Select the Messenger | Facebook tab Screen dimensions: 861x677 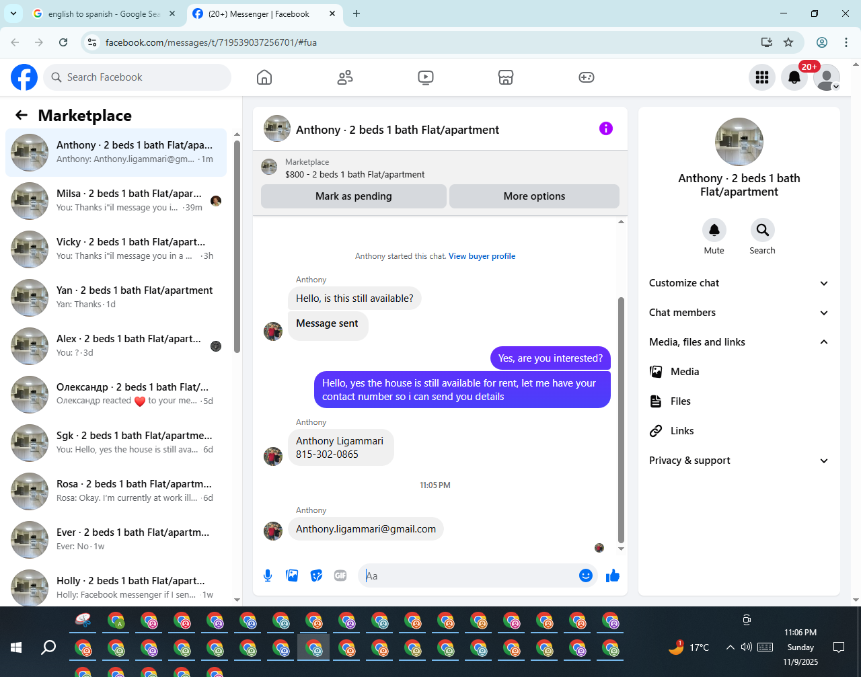click(264, 13)
